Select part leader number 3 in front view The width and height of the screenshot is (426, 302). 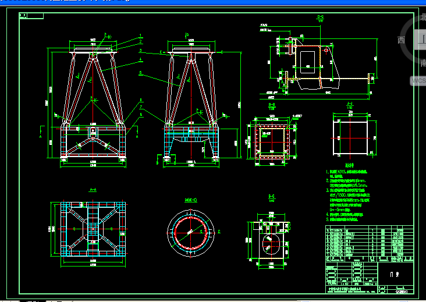(x=140, y=50)
